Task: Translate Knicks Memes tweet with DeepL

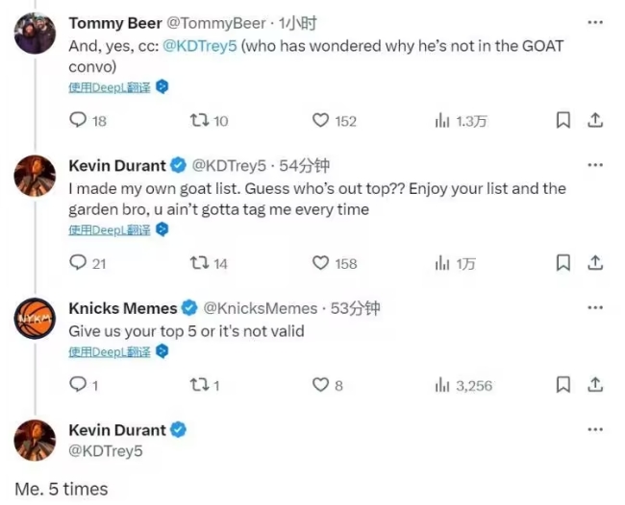Action: [110, 352]
